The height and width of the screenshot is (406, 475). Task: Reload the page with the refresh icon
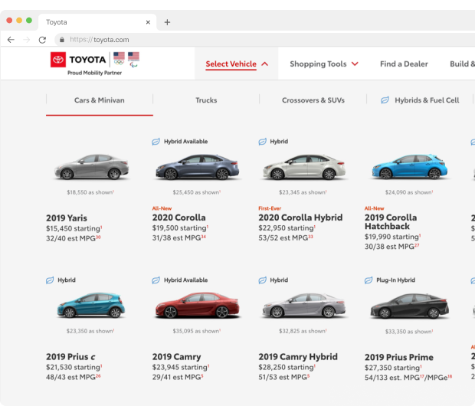click(x=42, y=39)
